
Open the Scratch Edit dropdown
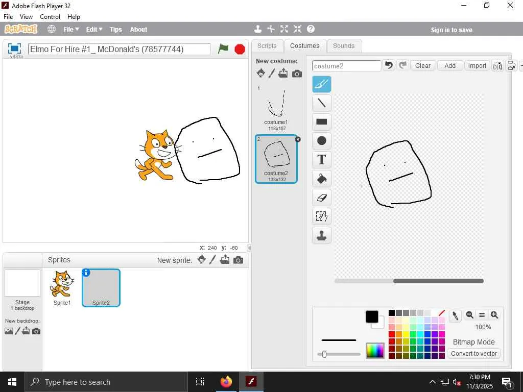point(94,29)
